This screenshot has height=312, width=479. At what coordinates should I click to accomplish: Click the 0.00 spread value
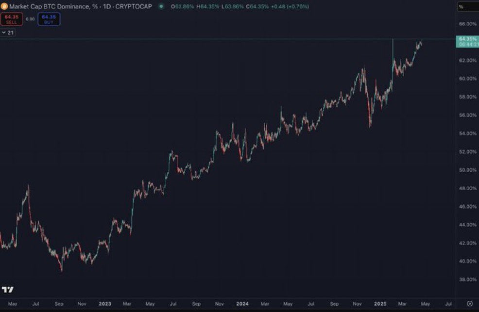coord(30,19)
